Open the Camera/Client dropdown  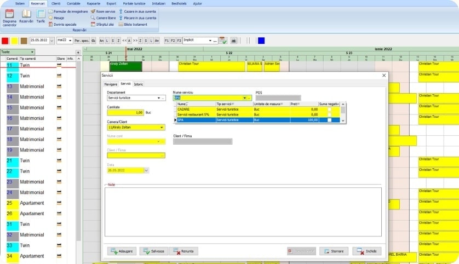[162, 128]
